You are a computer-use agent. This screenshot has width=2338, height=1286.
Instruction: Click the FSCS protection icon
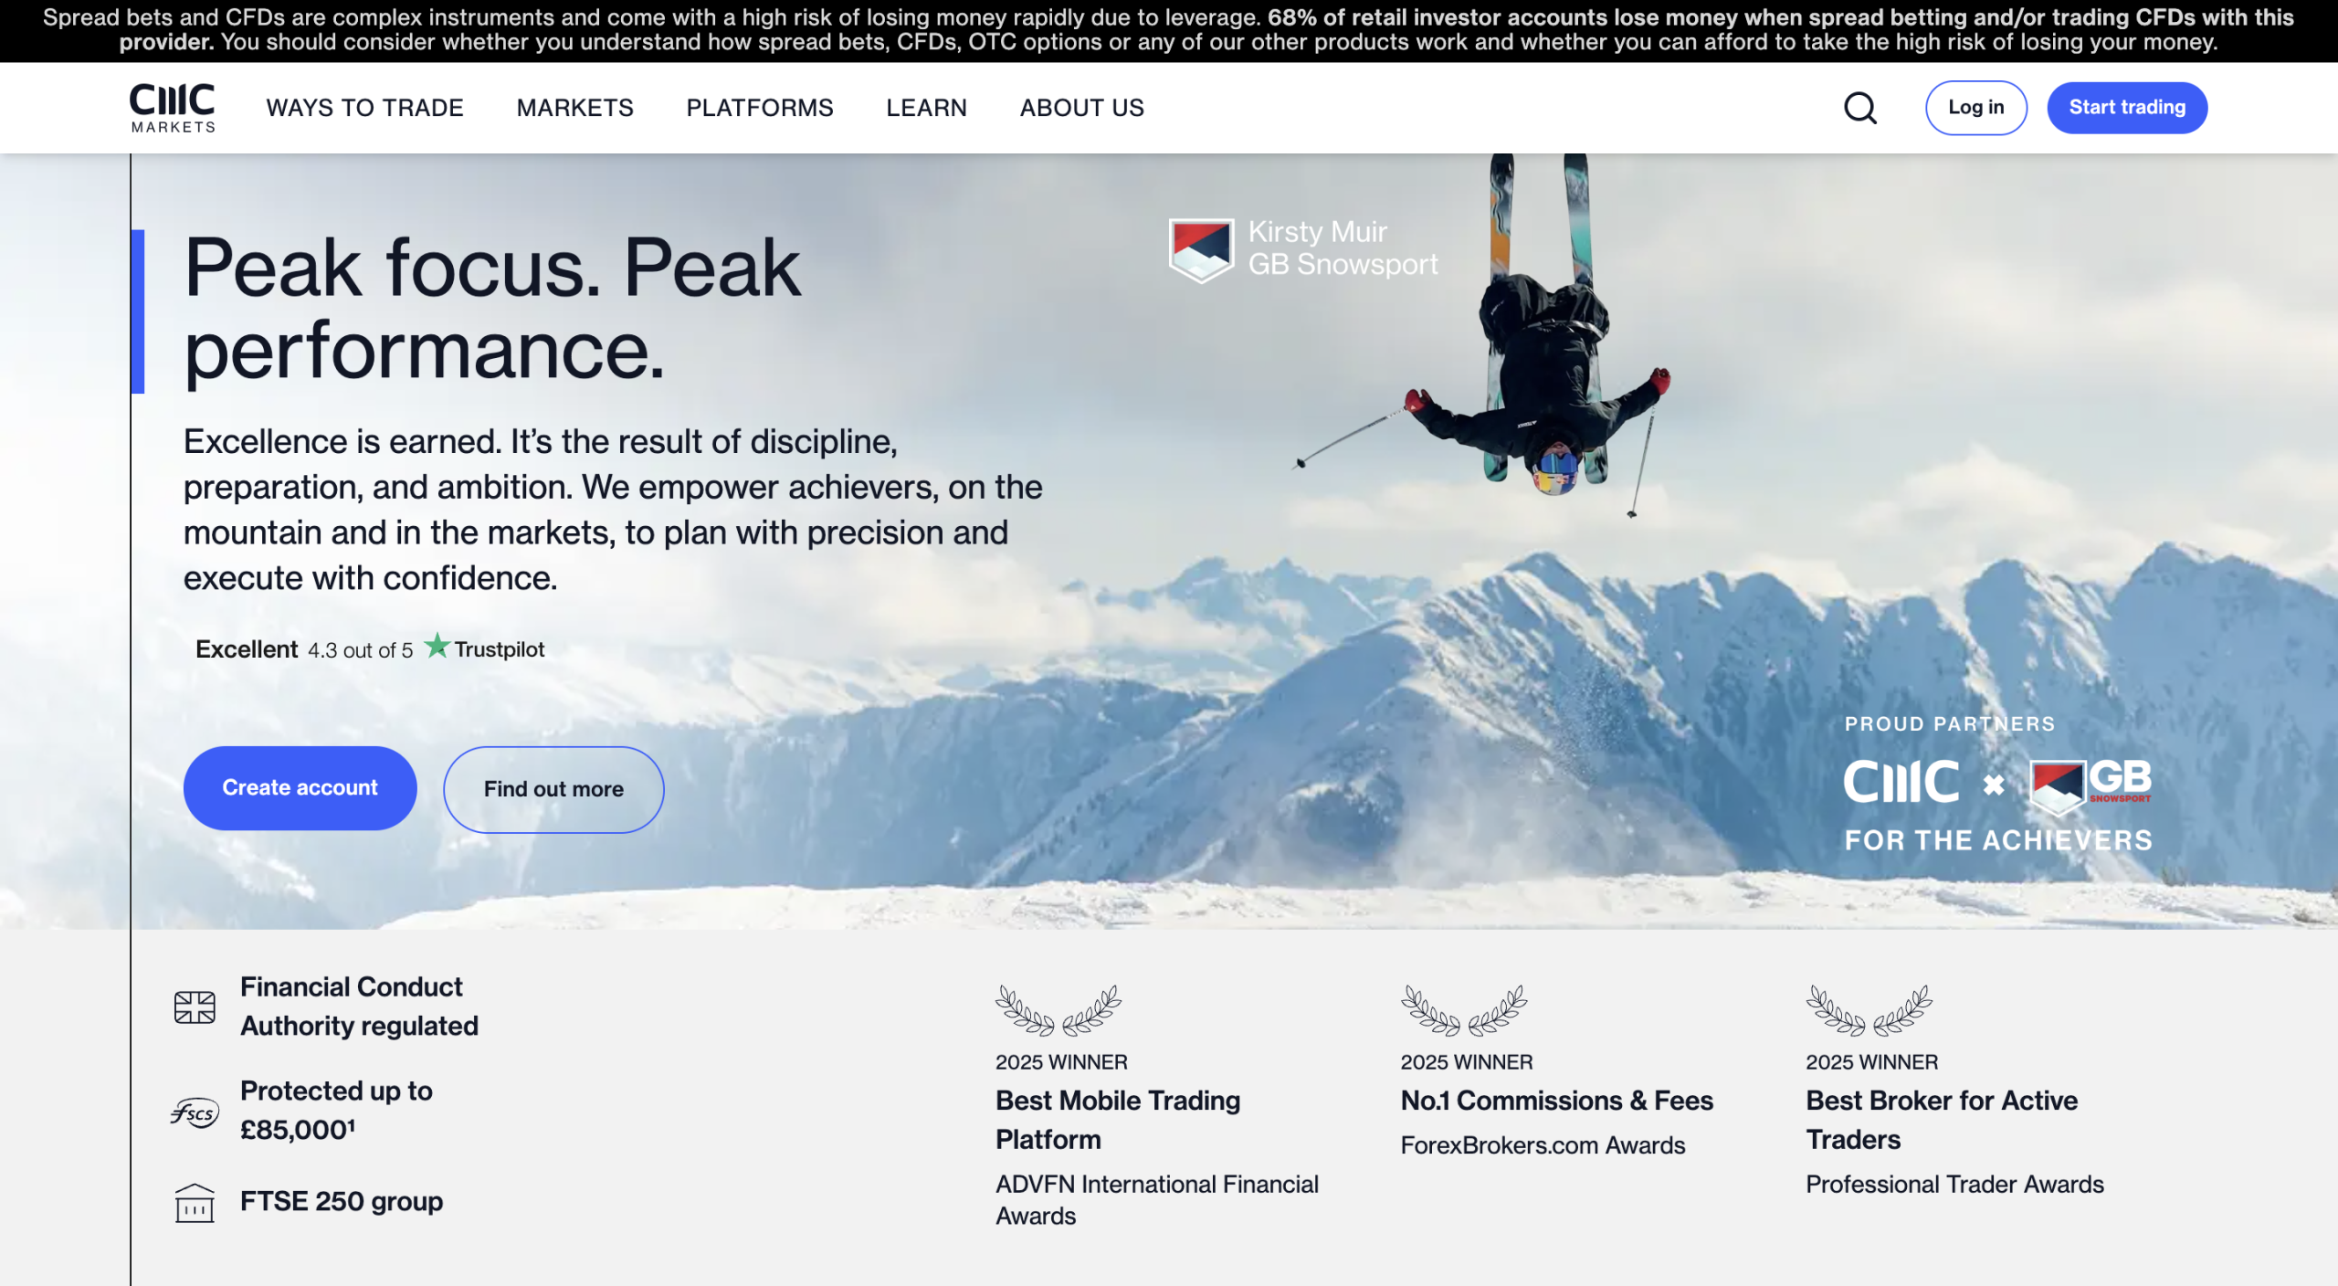click(195, 1112)
